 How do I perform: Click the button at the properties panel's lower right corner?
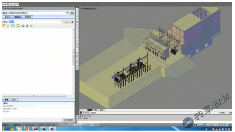[x=68, y=120]
